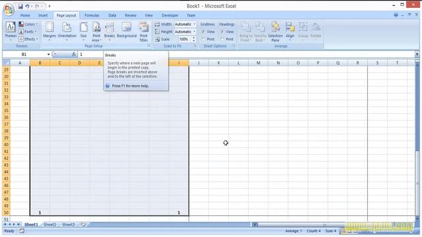Open the Margins menu
422x237 pixels.
click(x=49, y=31)
